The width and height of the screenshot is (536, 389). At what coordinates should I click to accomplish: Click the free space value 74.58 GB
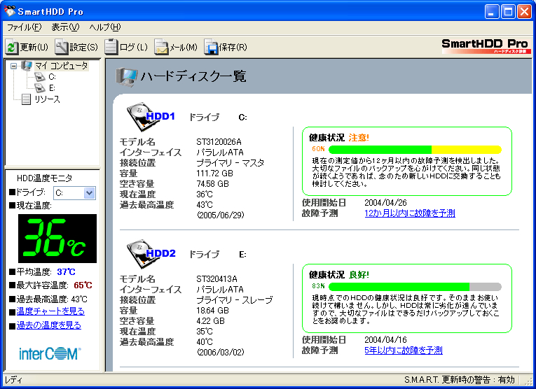(212, 184)
